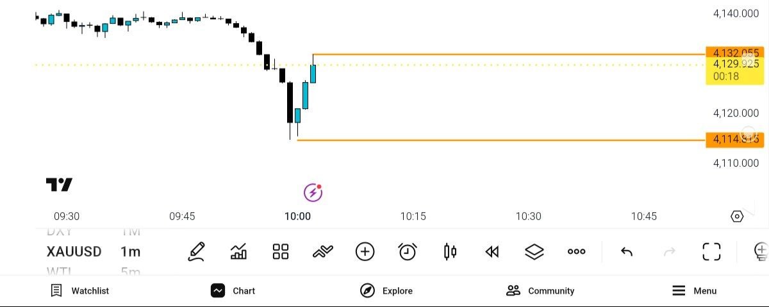Open the compare symbols icon
This screenshot has width=769, height=307.
coord(322,252)
